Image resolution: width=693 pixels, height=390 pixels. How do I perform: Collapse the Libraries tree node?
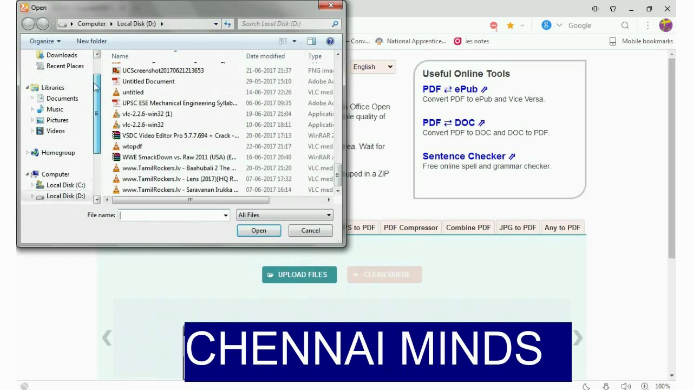click(x=28, y=88)
